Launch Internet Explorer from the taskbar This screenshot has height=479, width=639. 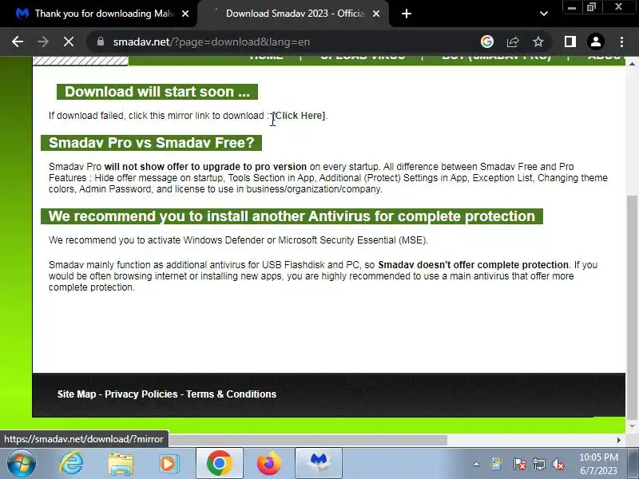coord(71,463)
